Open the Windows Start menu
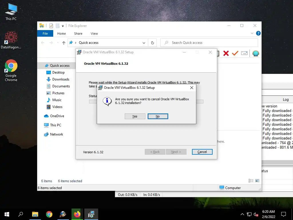The height and width of the screenshot is (220, 293). pyautogui.click(x=7, y=214)
